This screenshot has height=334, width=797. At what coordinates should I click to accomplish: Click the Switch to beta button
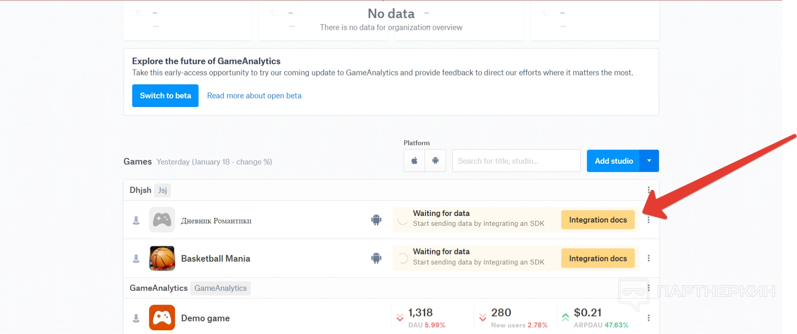click(x=165, y=96)
